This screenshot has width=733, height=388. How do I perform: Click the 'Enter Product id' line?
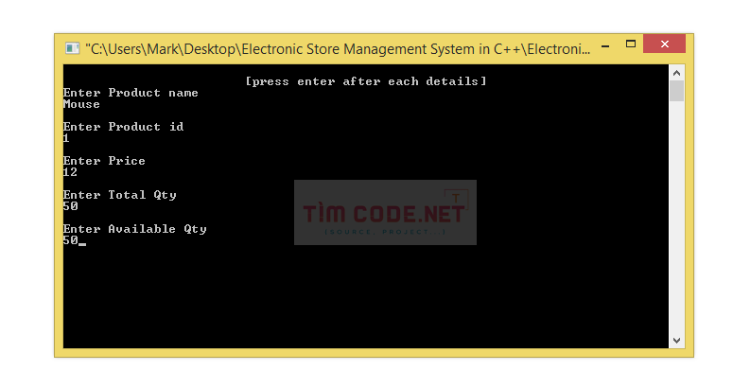pos(123,127)
